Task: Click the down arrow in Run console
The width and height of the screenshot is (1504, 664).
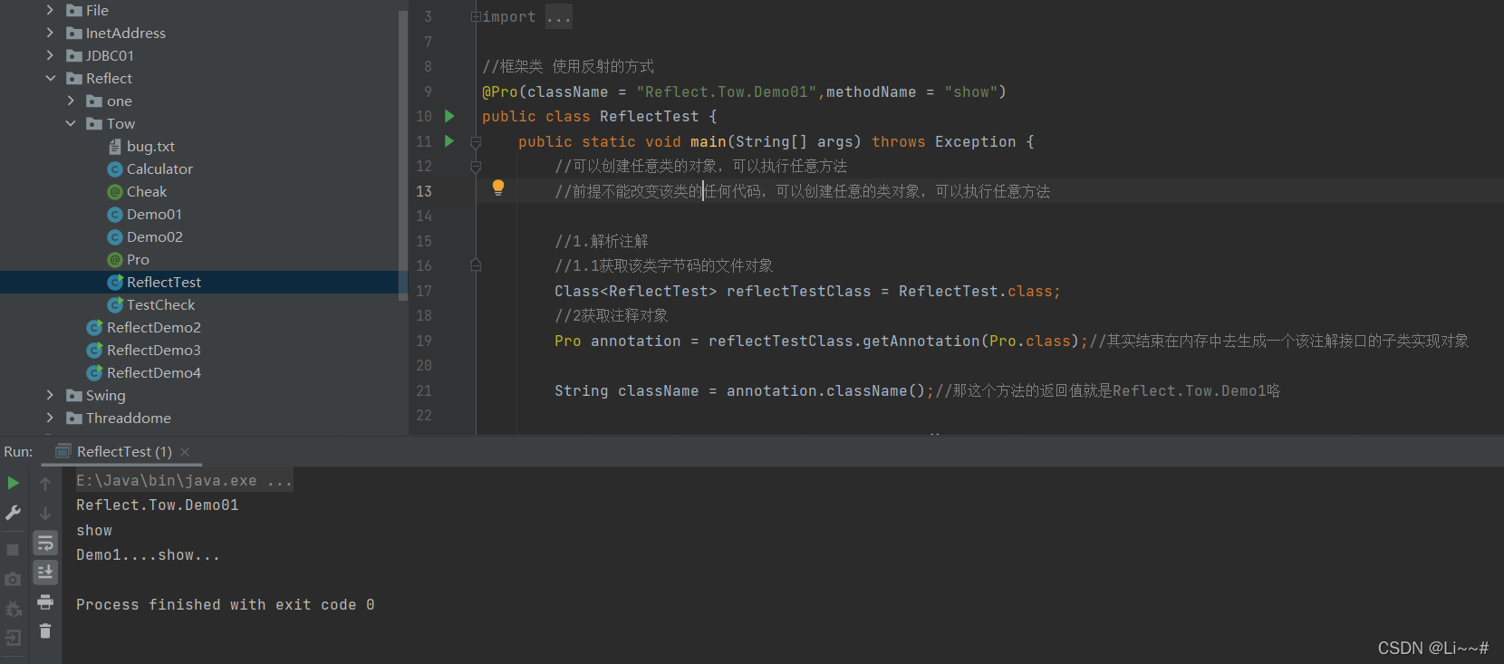Action: (45, 514)
